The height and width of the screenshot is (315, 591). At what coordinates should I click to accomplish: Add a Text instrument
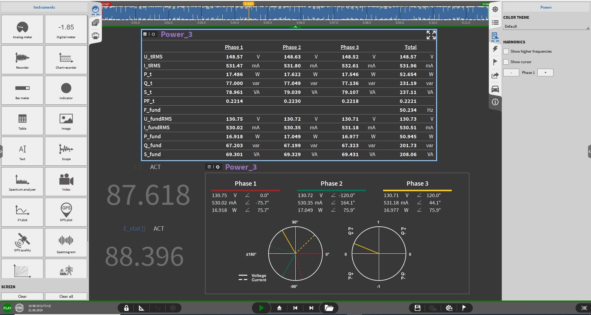(22, 151)
